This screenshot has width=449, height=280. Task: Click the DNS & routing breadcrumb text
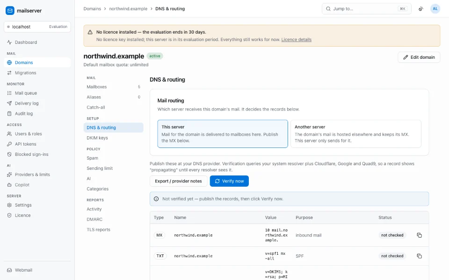click(170, 9)
